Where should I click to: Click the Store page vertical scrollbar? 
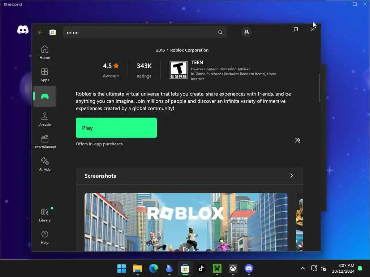point(319,87)
